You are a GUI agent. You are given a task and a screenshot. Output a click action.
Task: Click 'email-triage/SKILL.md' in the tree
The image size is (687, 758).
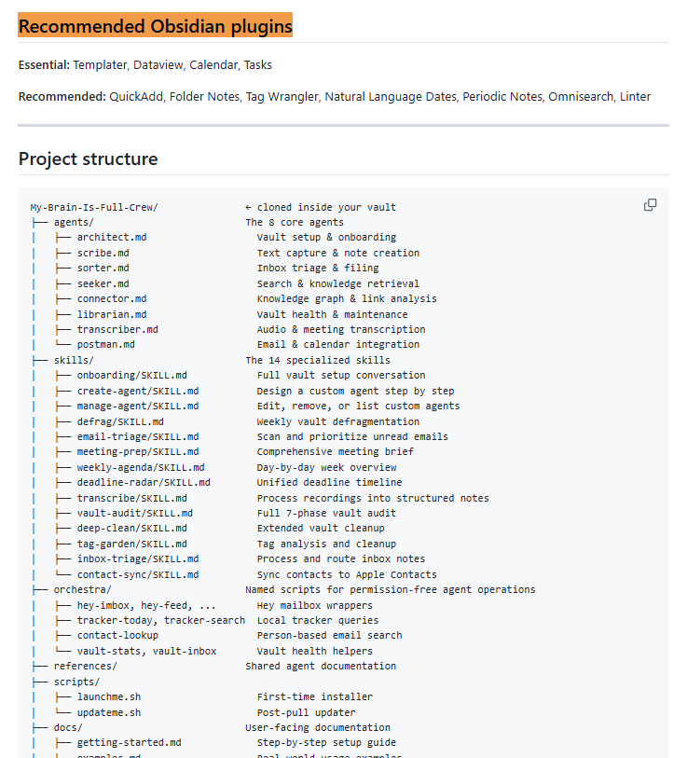[138, 436]
